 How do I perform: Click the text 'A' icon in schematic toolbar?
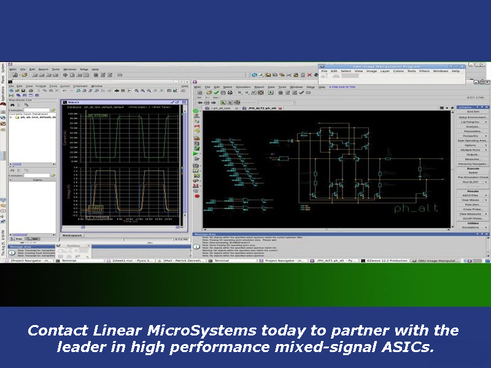271,93
